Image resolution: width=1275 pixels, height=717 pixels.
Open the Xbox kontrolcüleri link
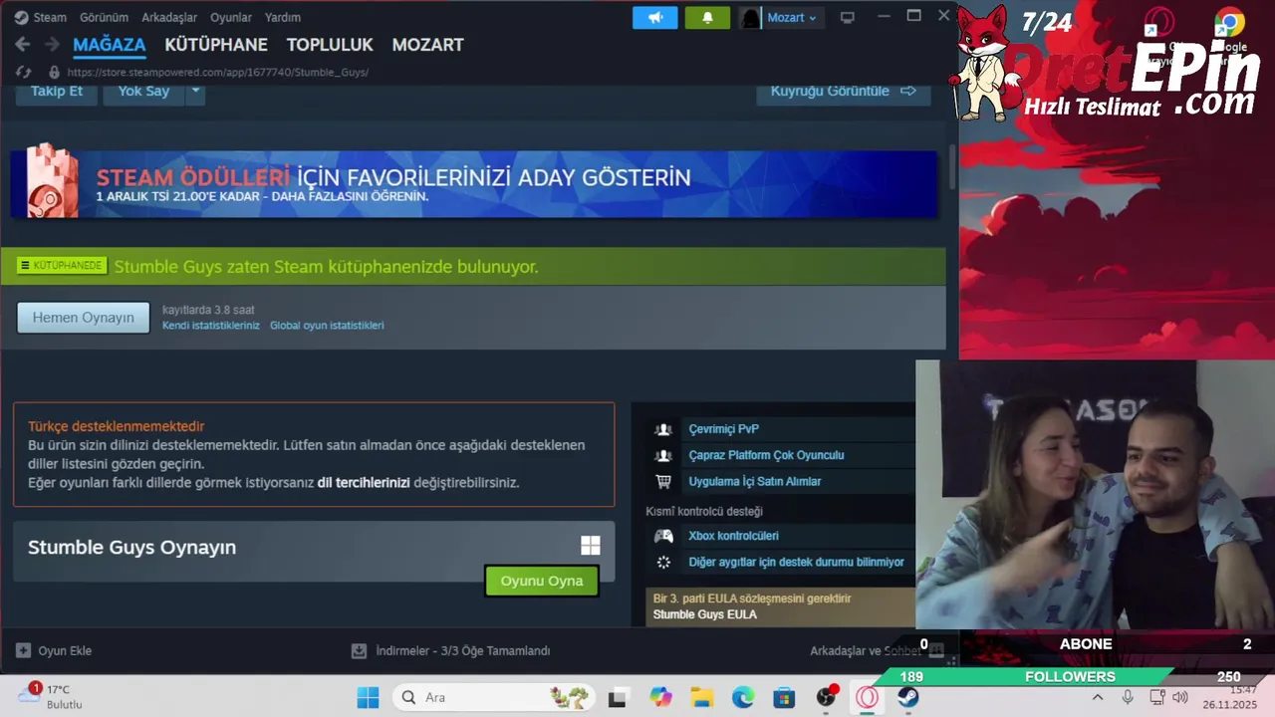click(x=733, y=536)
